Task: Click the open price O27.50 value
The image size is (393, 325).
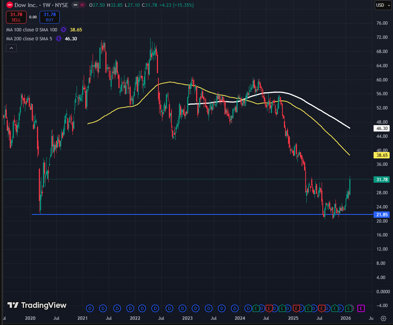Action: (97, 5)
